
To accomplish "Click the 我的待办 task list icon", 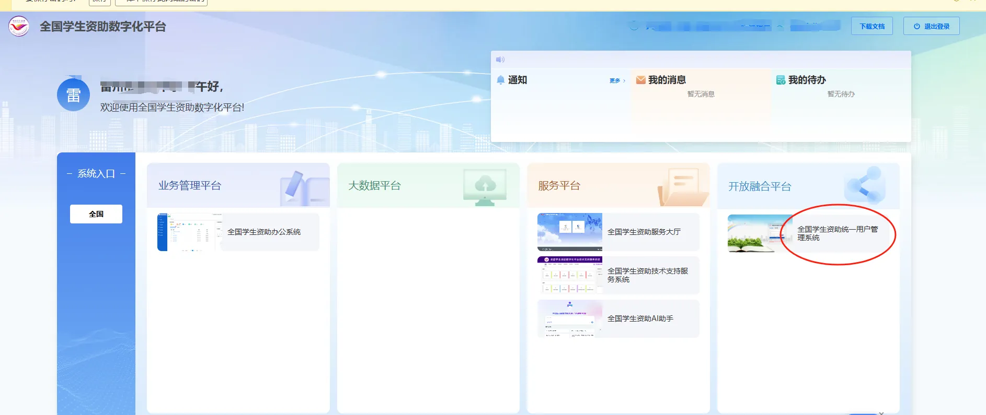I will [781, 80].
